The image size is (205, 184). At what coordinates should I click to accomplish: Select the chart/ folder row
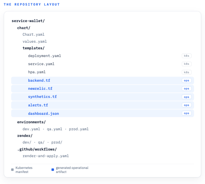24,28
